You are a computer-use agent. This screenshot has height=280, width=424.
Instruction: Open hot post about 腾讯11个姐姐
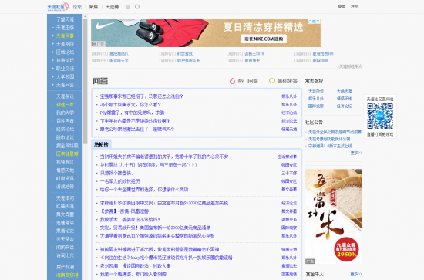click(x=157, y=236)
